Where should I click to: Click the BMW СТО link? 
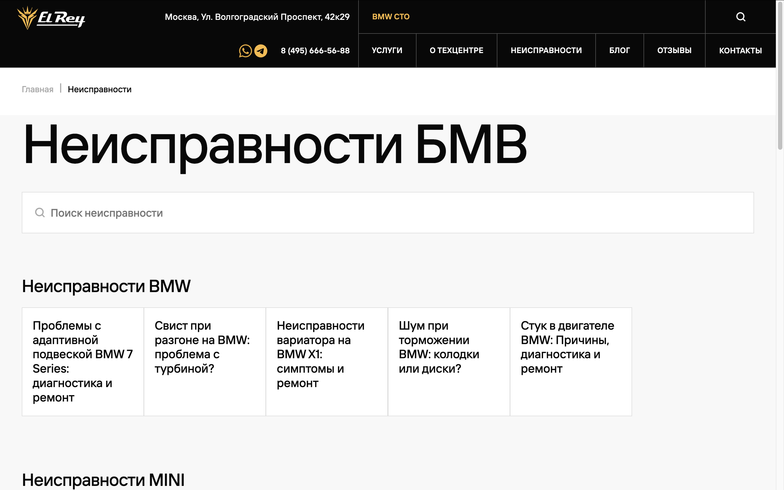[391, 17]
